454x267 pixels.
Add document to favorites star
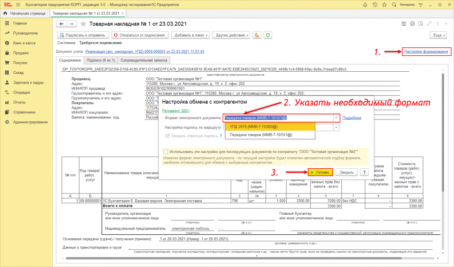tap(83, 24)
